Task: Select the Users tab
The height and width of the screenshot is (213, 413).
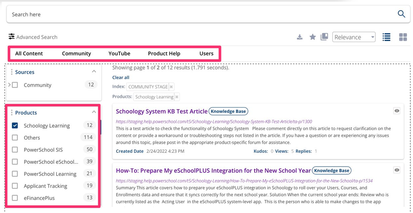Action: [x=207, y=54]
